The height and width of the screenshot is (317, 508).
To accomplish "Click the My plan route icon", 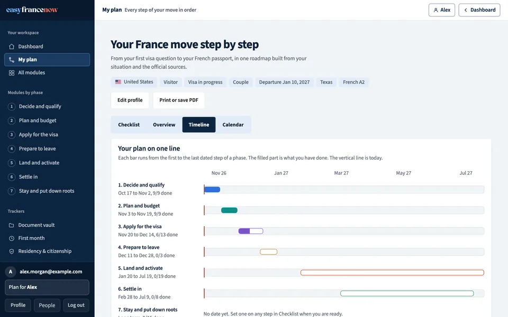I will coord(12,60).
